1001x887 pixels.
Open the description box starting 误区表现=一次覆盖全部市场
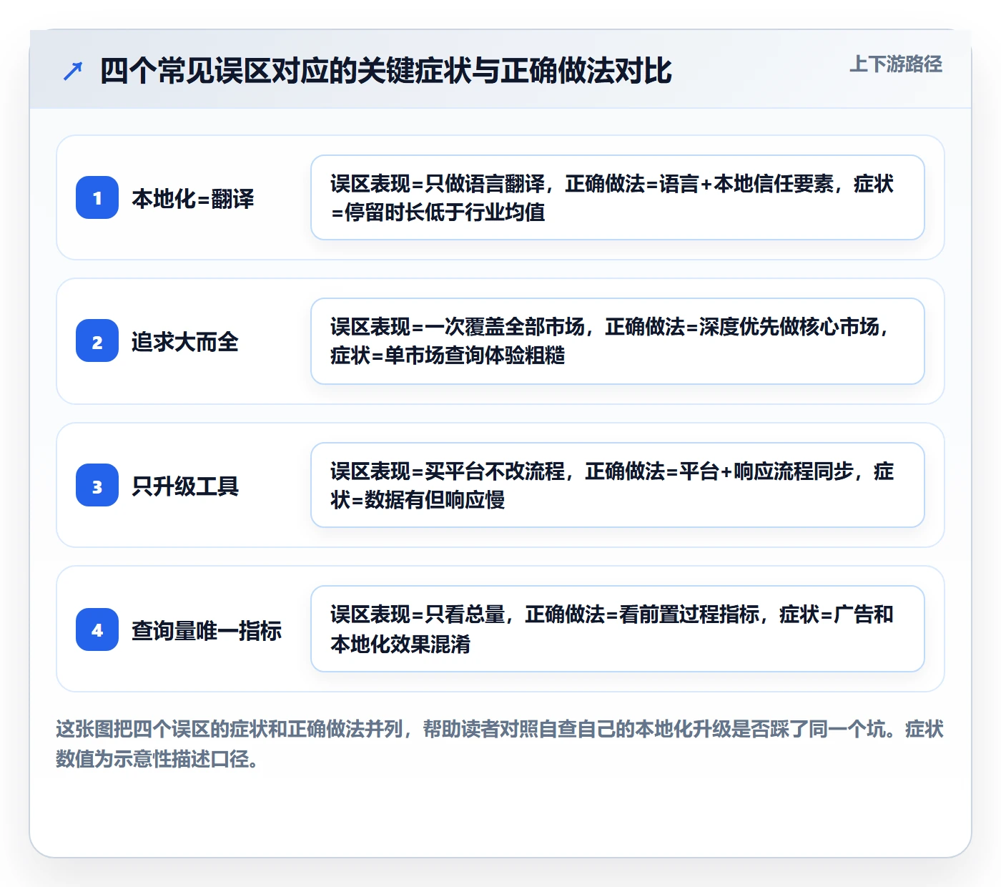[618, 341]
